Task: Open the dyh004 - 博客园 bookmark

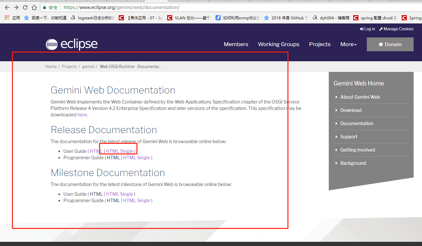Action: (x=331, y=18)
